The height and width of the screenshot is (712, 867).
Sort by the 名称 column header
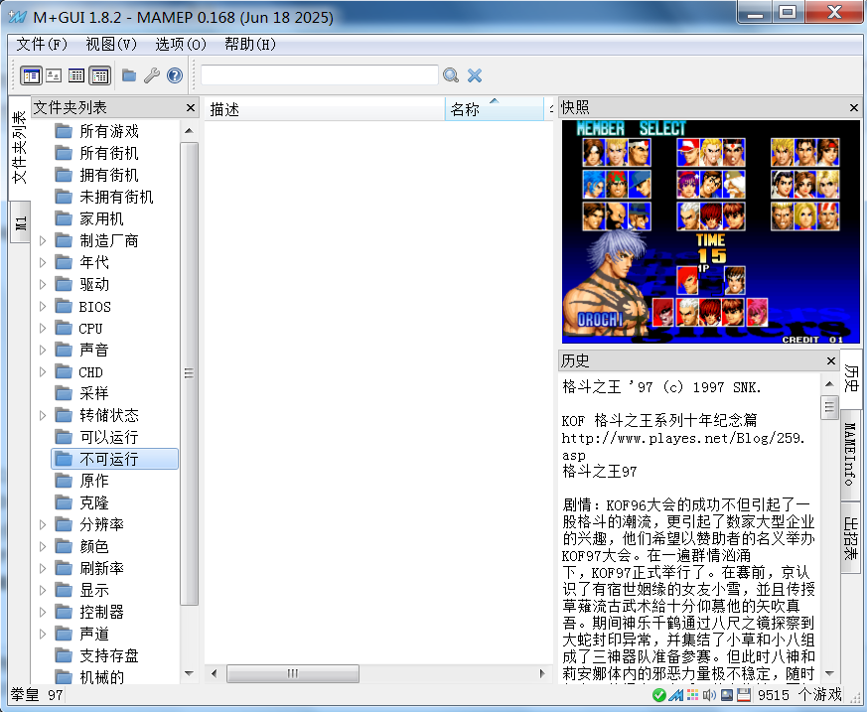click(x=495, y=109)
